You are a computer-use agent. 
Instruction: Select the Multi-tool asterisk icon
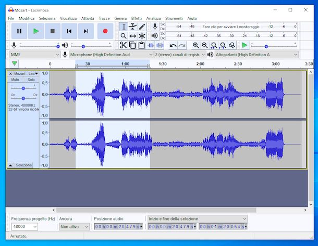pyautogui.click(x=142, y=36)
